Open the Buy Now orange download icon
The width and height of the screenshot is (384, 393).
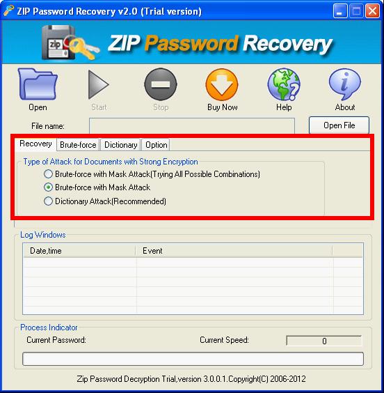point(222,84)
